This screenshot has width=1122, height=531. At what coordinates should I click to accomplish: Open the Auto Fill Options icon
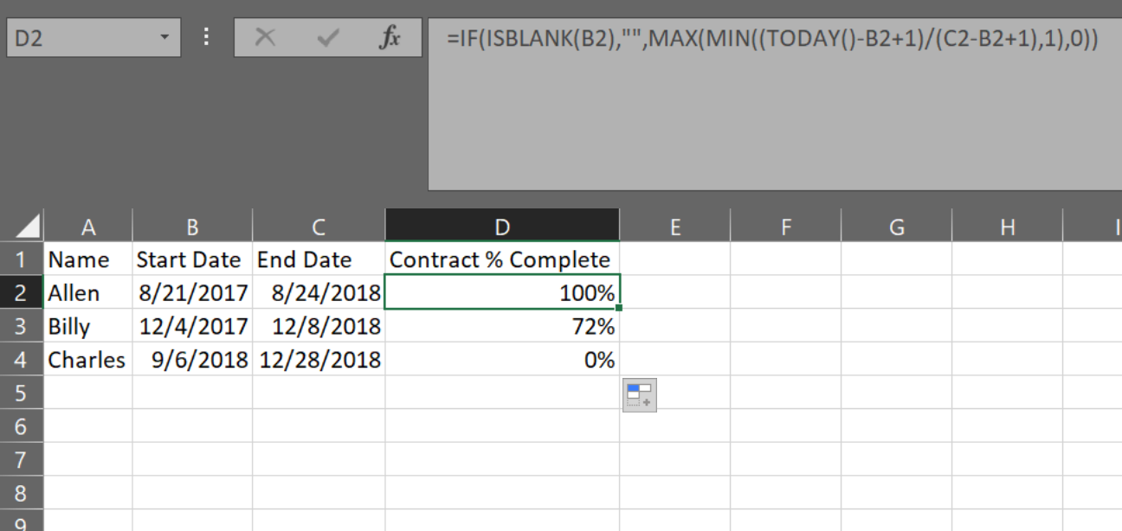pos(639,395)
